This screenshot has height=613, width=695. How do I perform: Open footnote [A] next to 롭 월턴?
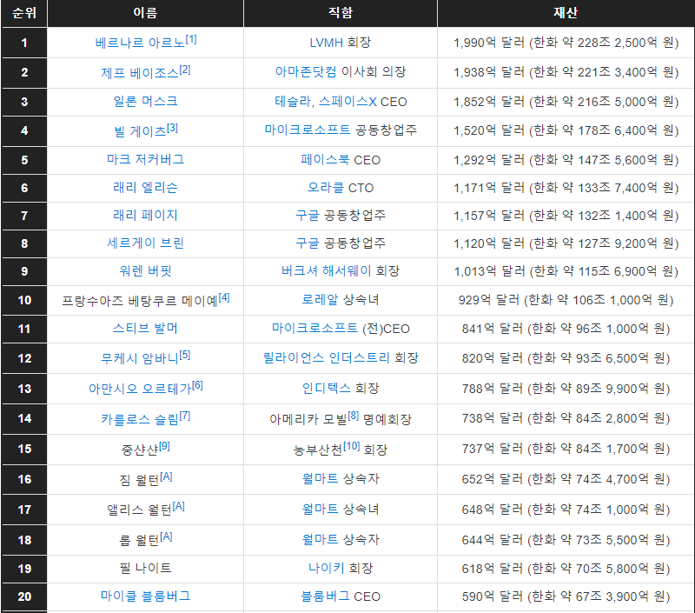[167, 536]
